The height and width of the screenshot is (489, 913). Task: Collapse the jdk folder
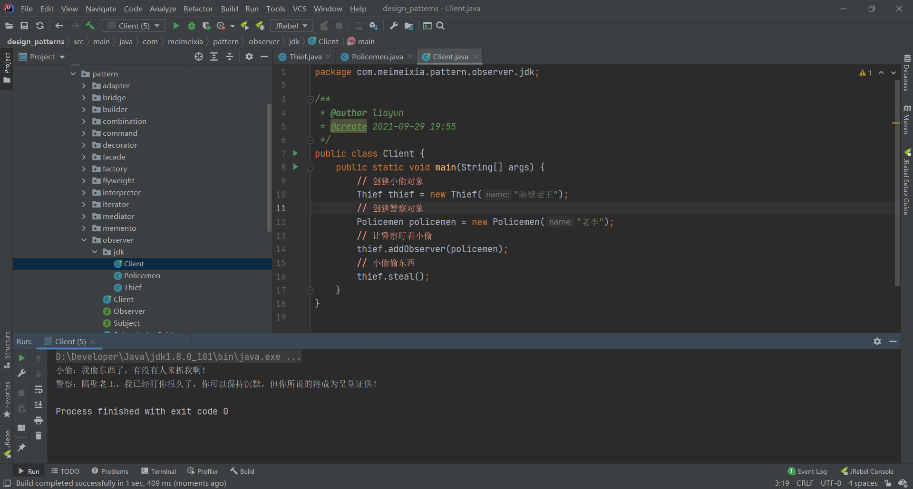tap(95, 252)
